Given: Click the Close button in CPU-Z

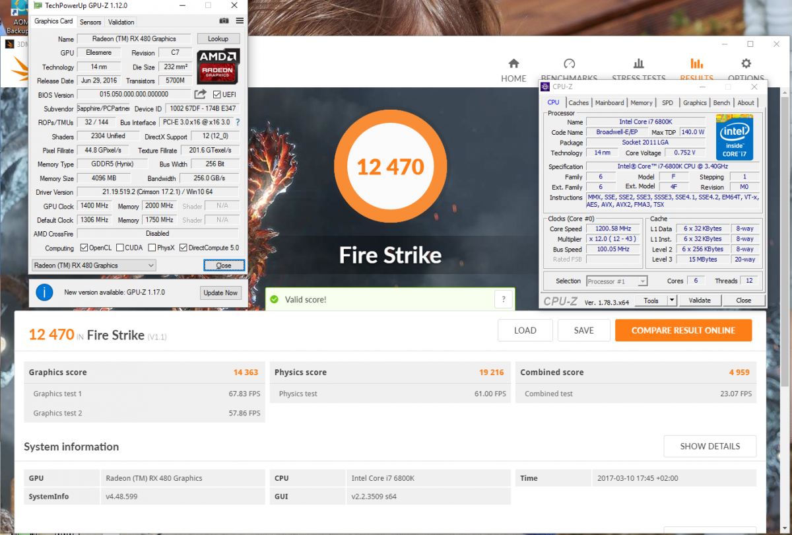Looking at the screenshot, I should pos(743,300).
